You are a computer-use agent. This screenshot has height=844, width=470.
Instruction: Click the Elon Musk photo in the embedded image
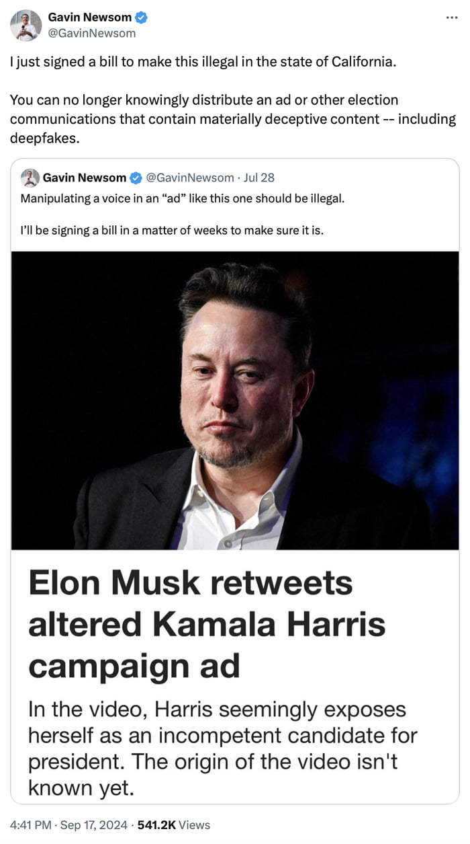pyautogui.click(x=235, y=397)
